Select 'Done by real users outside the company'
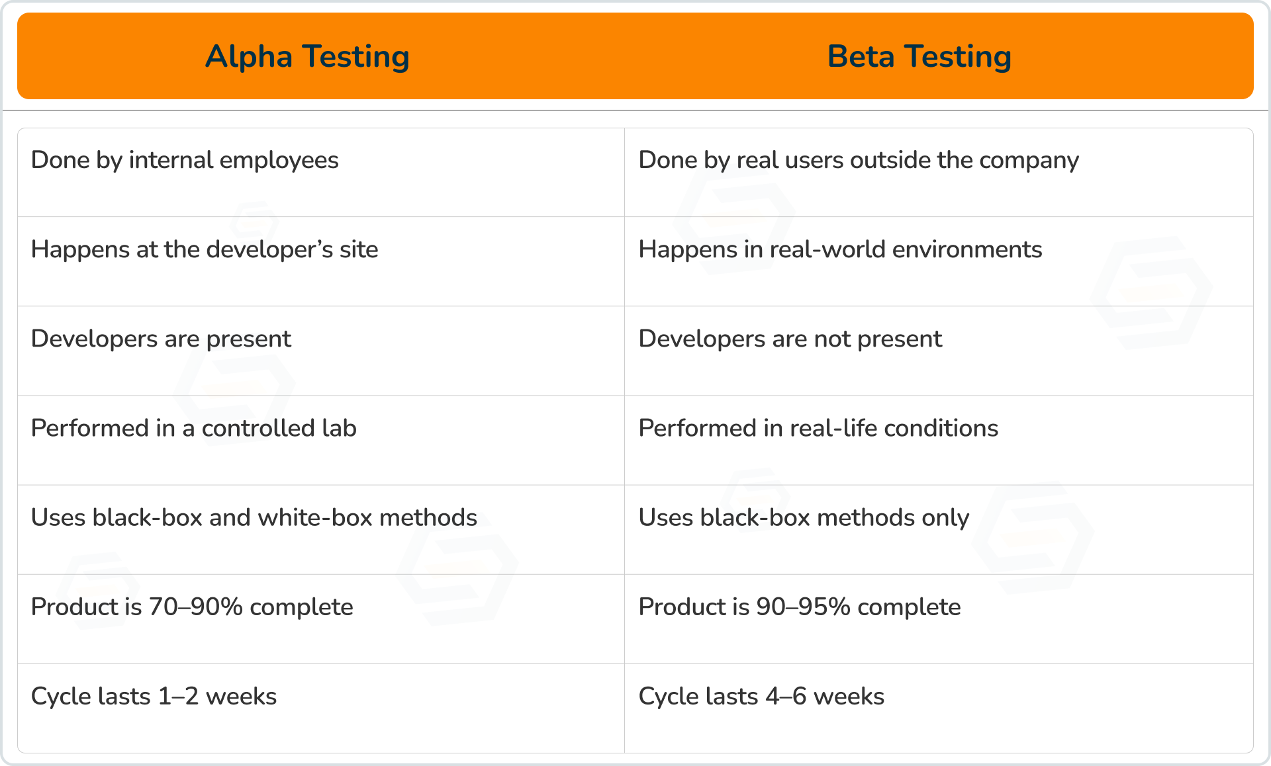 858,160
